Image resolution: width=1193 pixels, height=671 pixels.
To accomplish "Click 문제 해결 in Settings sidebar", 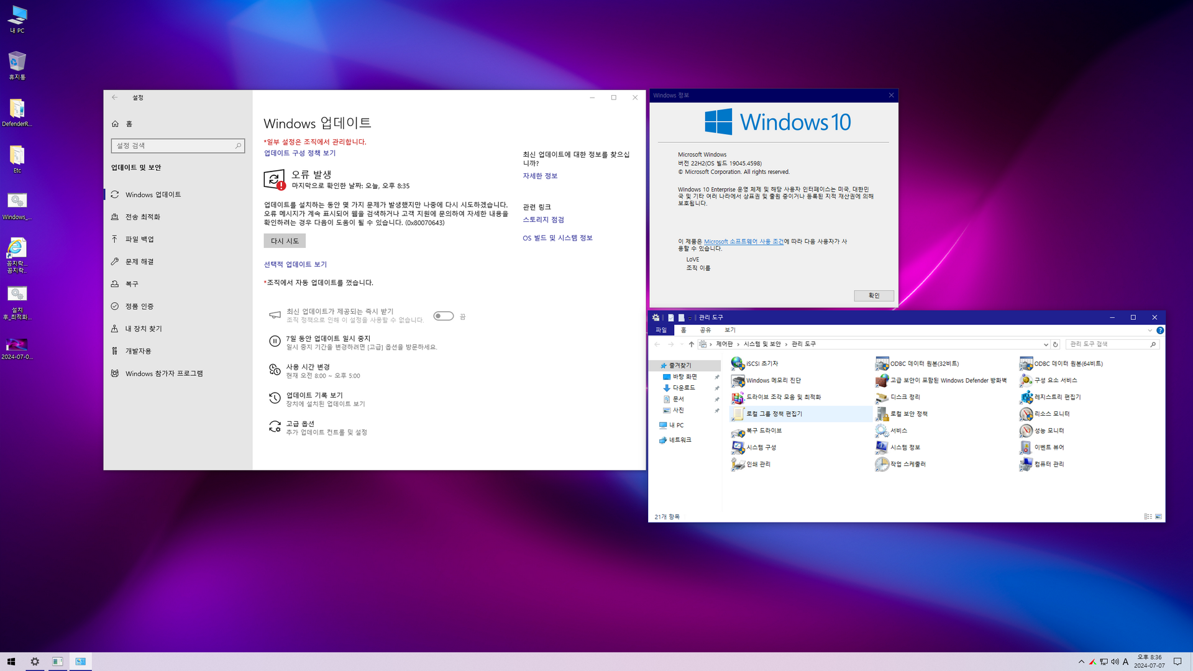I will point(139,262).
